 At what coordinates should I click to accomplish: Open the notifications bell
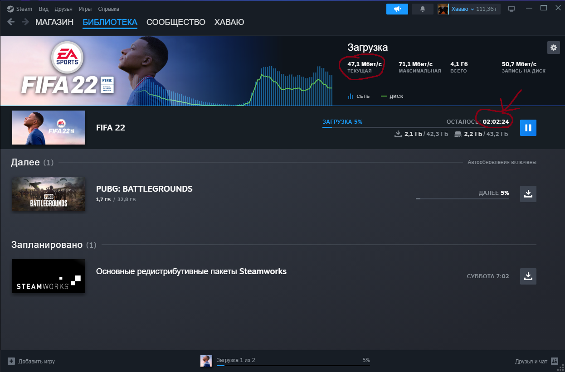tap(423, 9)
